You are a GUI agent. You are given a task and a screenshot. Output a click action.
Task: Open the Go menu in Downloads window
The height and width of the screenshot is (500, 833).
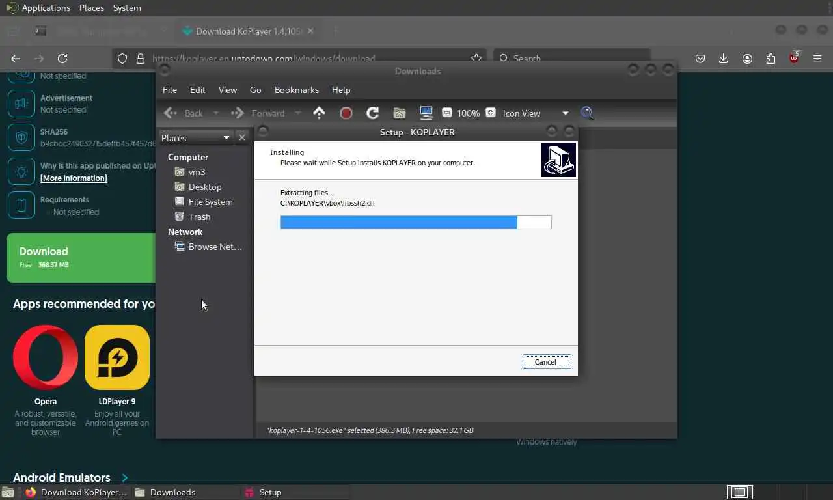[x=256, y=90]
